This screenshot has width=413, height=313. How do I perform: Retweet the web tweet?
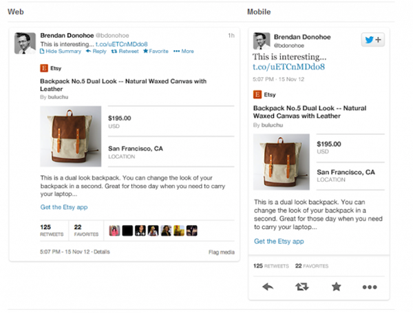click(125, 51)
